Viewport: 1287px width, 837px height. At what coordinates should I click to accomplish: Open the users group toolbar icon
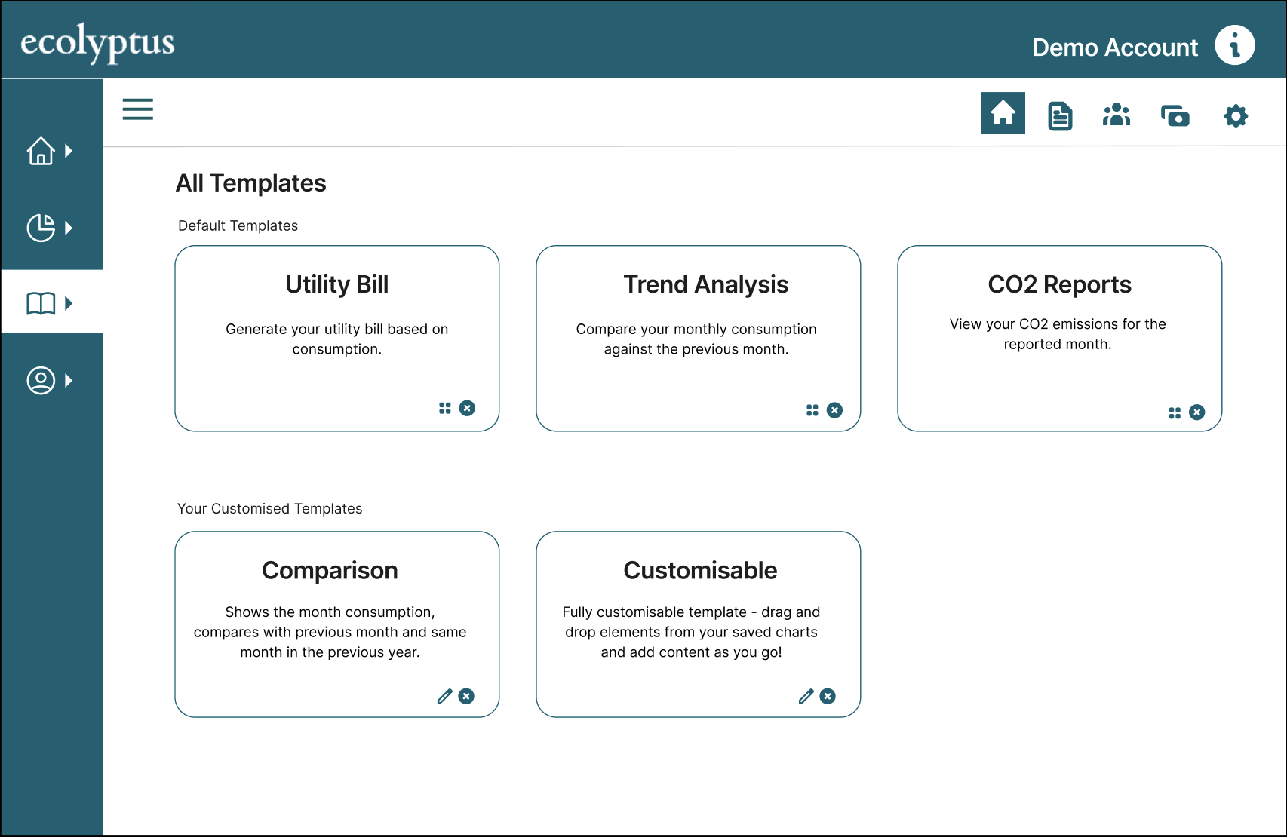coord(1117,115)
